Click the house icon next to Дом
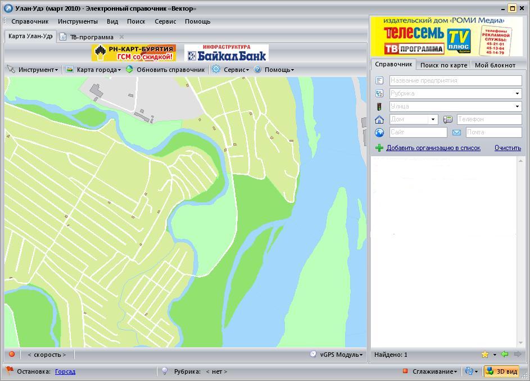The image size is (530, 381). pyautogui.click(x=379, y=119)
